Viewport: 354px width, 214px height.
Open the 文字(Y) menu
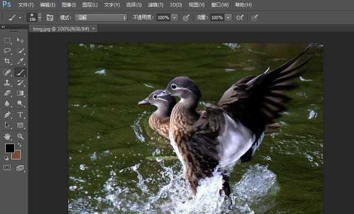(x=112, y=5)
